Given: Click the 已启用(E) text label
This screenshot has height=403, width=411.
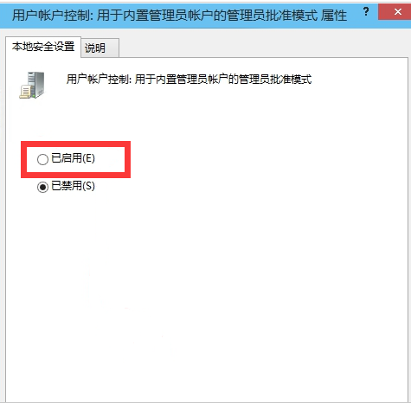Looking at the screenshot, I should [x=73, y=158].
